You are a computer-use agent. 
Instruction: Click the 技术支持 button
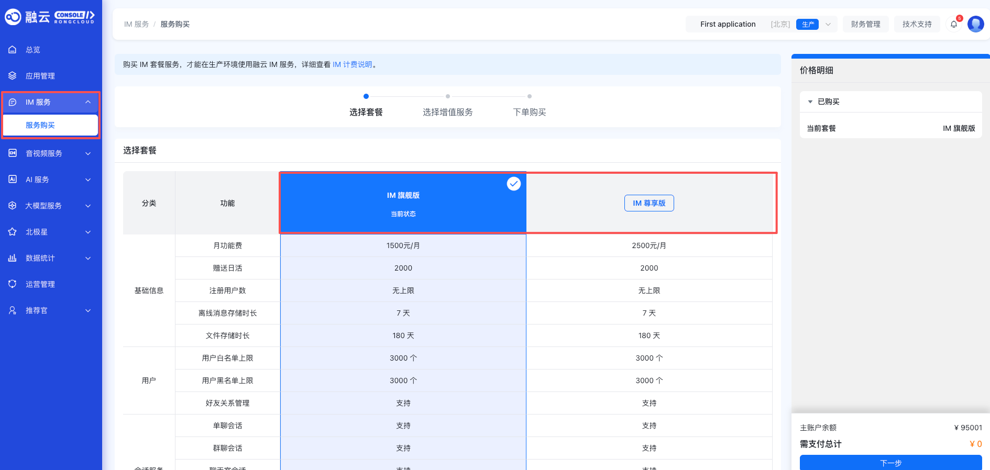[x=917, y=24]
